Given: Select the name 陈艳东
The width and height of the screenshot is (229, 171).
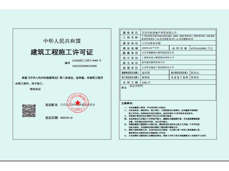Looking at the screenshot, I should [195, 78].
